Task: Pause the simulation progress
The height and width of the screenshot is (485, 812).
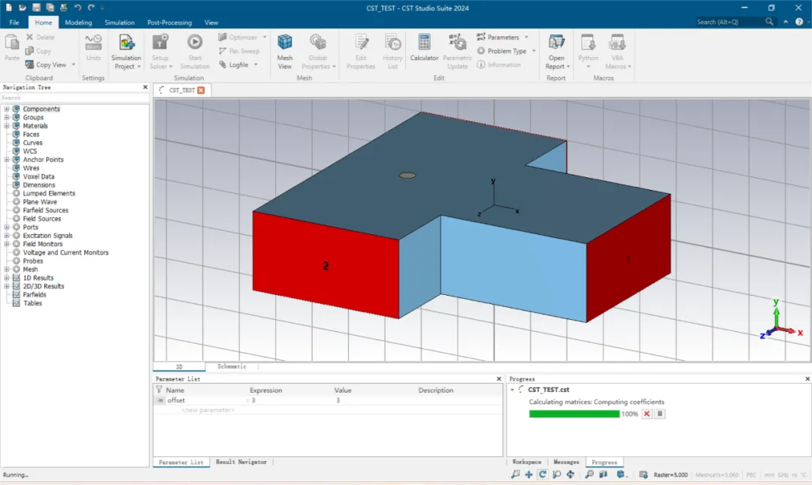Action: (x=660, y=414)
